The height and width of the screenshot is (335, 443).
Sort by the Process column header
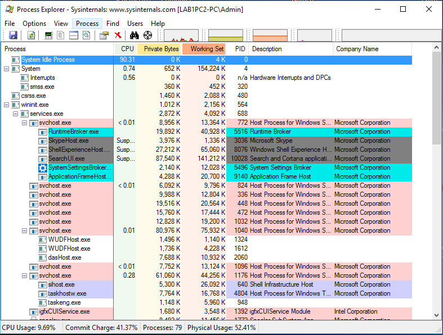(x=57, y=49)
